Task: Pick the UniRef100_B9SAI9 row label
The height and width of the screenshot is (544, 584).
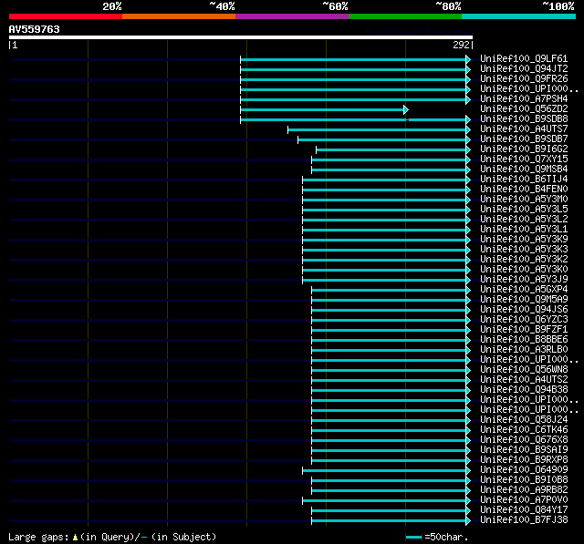Action: tap(524, 450)
